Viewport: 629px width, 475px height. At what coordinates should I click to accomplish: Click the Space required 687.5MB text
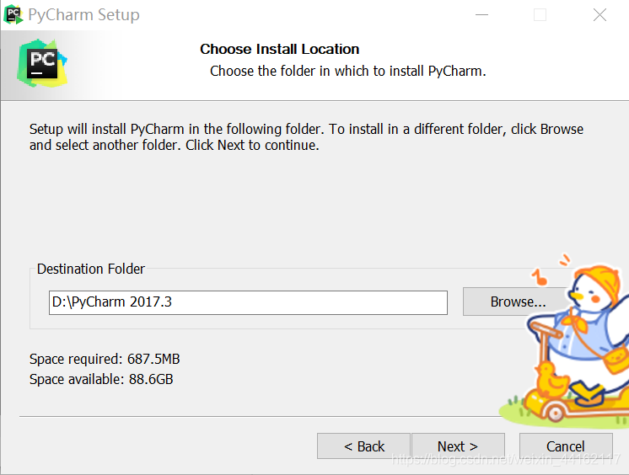[x=105, y=359]
